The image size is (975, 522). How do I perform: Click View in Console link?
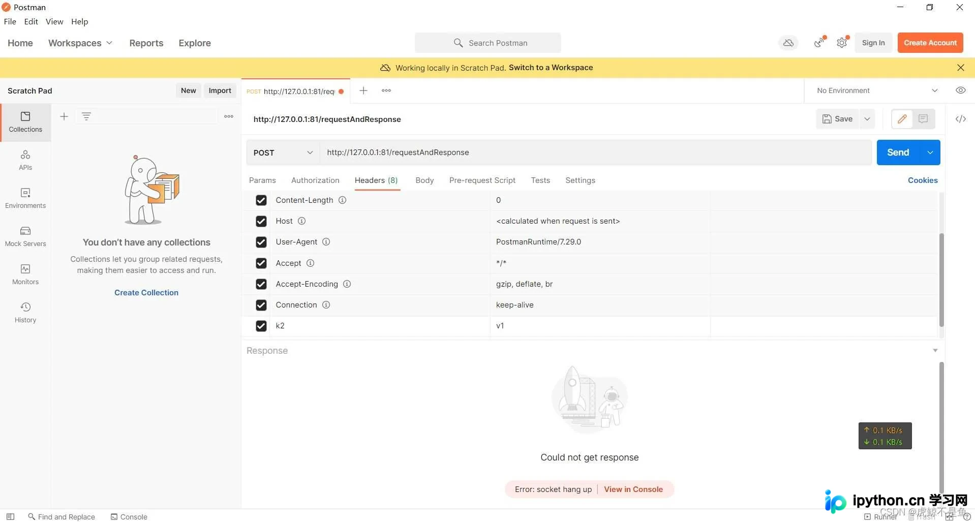(x=633, y=489)
